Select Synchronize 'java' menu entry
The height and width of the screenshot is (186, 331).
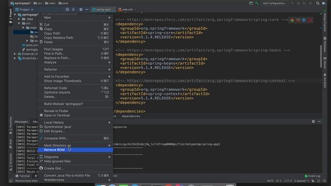tap(76, 127)
